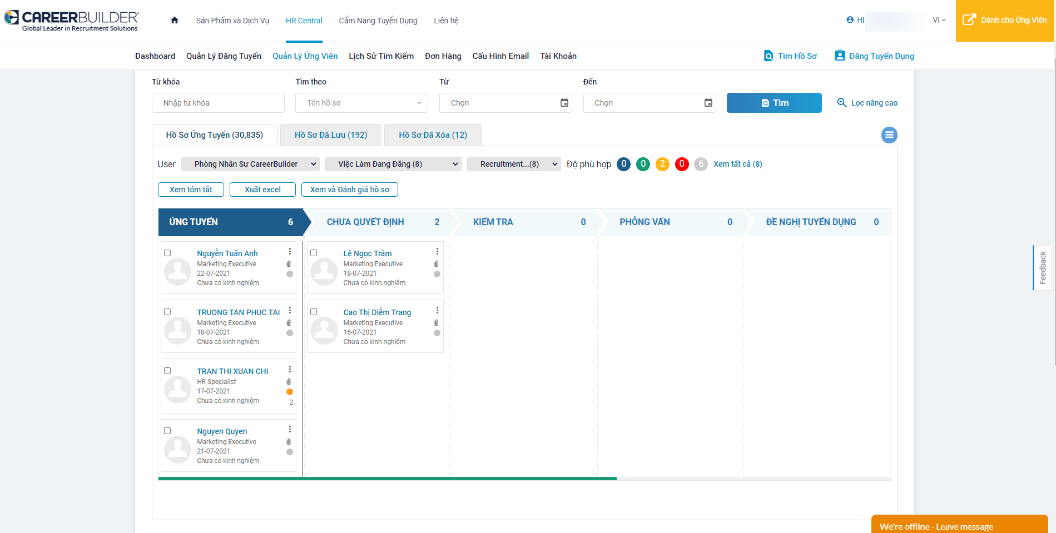
Task: Open kebab menu on Cao Thị Diễm Trang card
Action: 437,311
